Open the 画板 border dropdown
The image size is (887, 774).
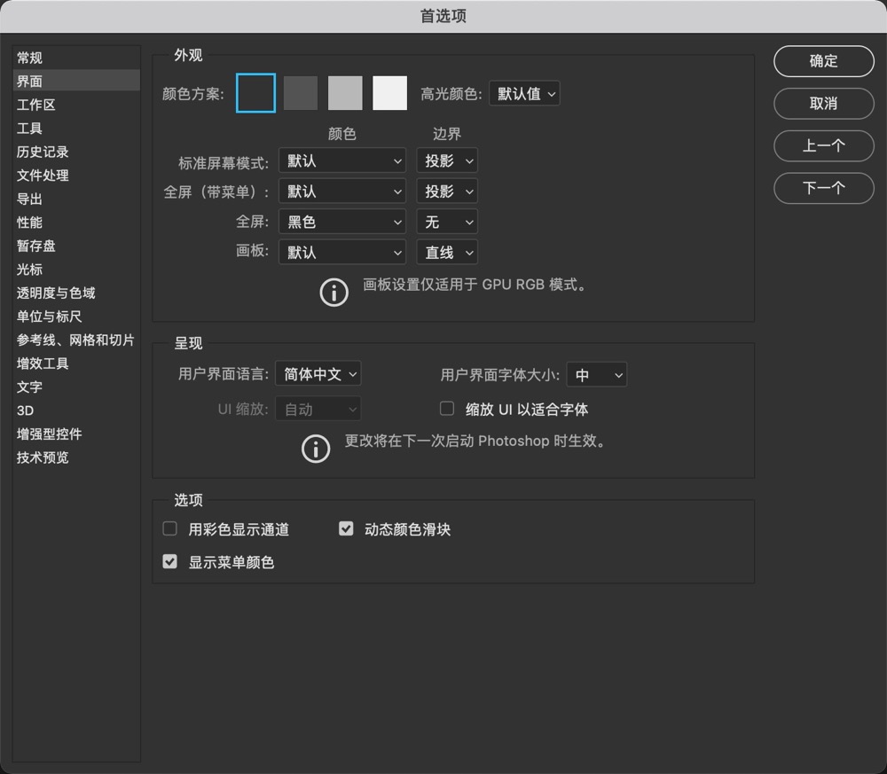(447, 252)
